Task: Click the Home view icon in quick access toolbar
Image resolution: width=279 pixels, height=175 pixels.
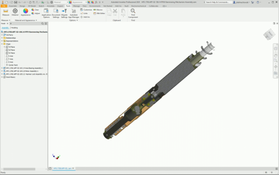Action: click(x=30, y=2)
